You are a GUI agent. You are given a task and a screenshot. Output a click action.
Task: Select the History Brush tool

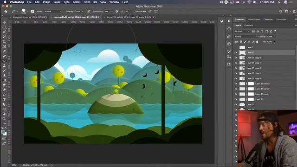click(4, 71)
